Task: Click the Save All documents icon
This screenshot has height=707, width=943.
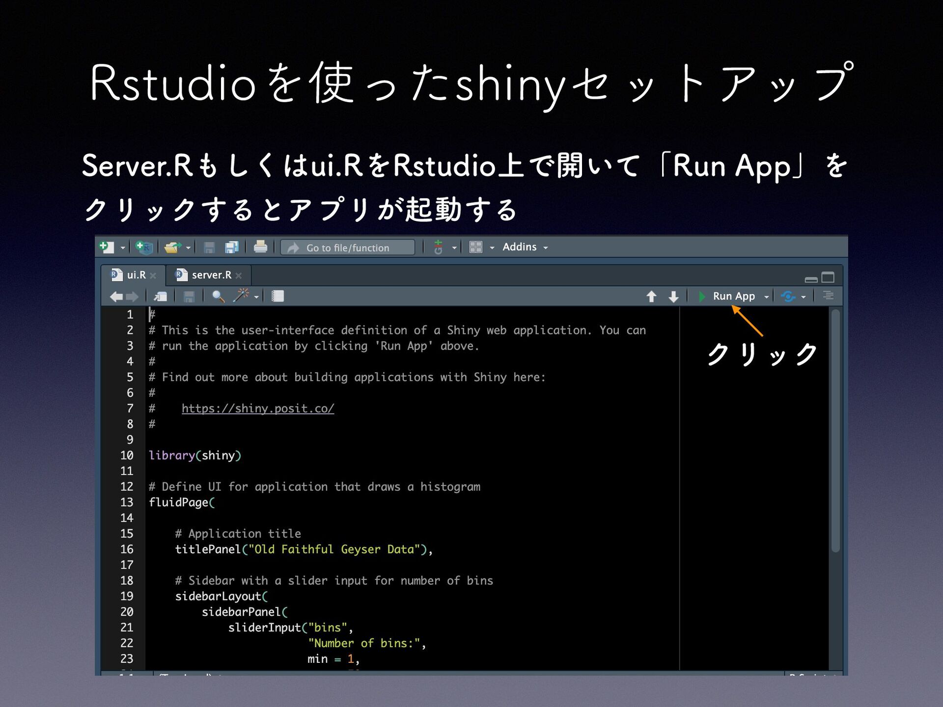Action: tap(231, 247)
